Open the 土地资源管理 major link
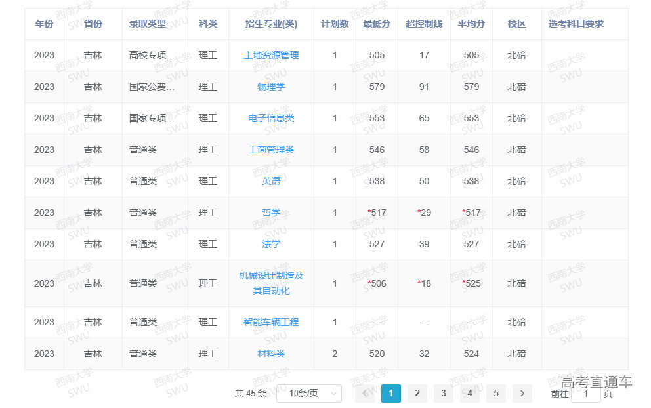Viewport: 651px width, 408px height. coord(271,55)
